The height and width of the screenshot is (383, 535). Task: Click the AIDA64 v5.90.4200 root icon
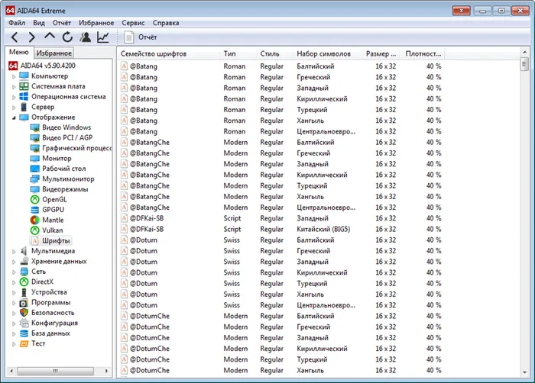click(x=13, y=66)
